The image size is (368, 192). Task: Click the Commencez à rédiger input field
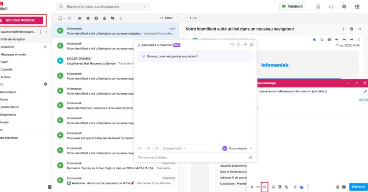point(191,157)
